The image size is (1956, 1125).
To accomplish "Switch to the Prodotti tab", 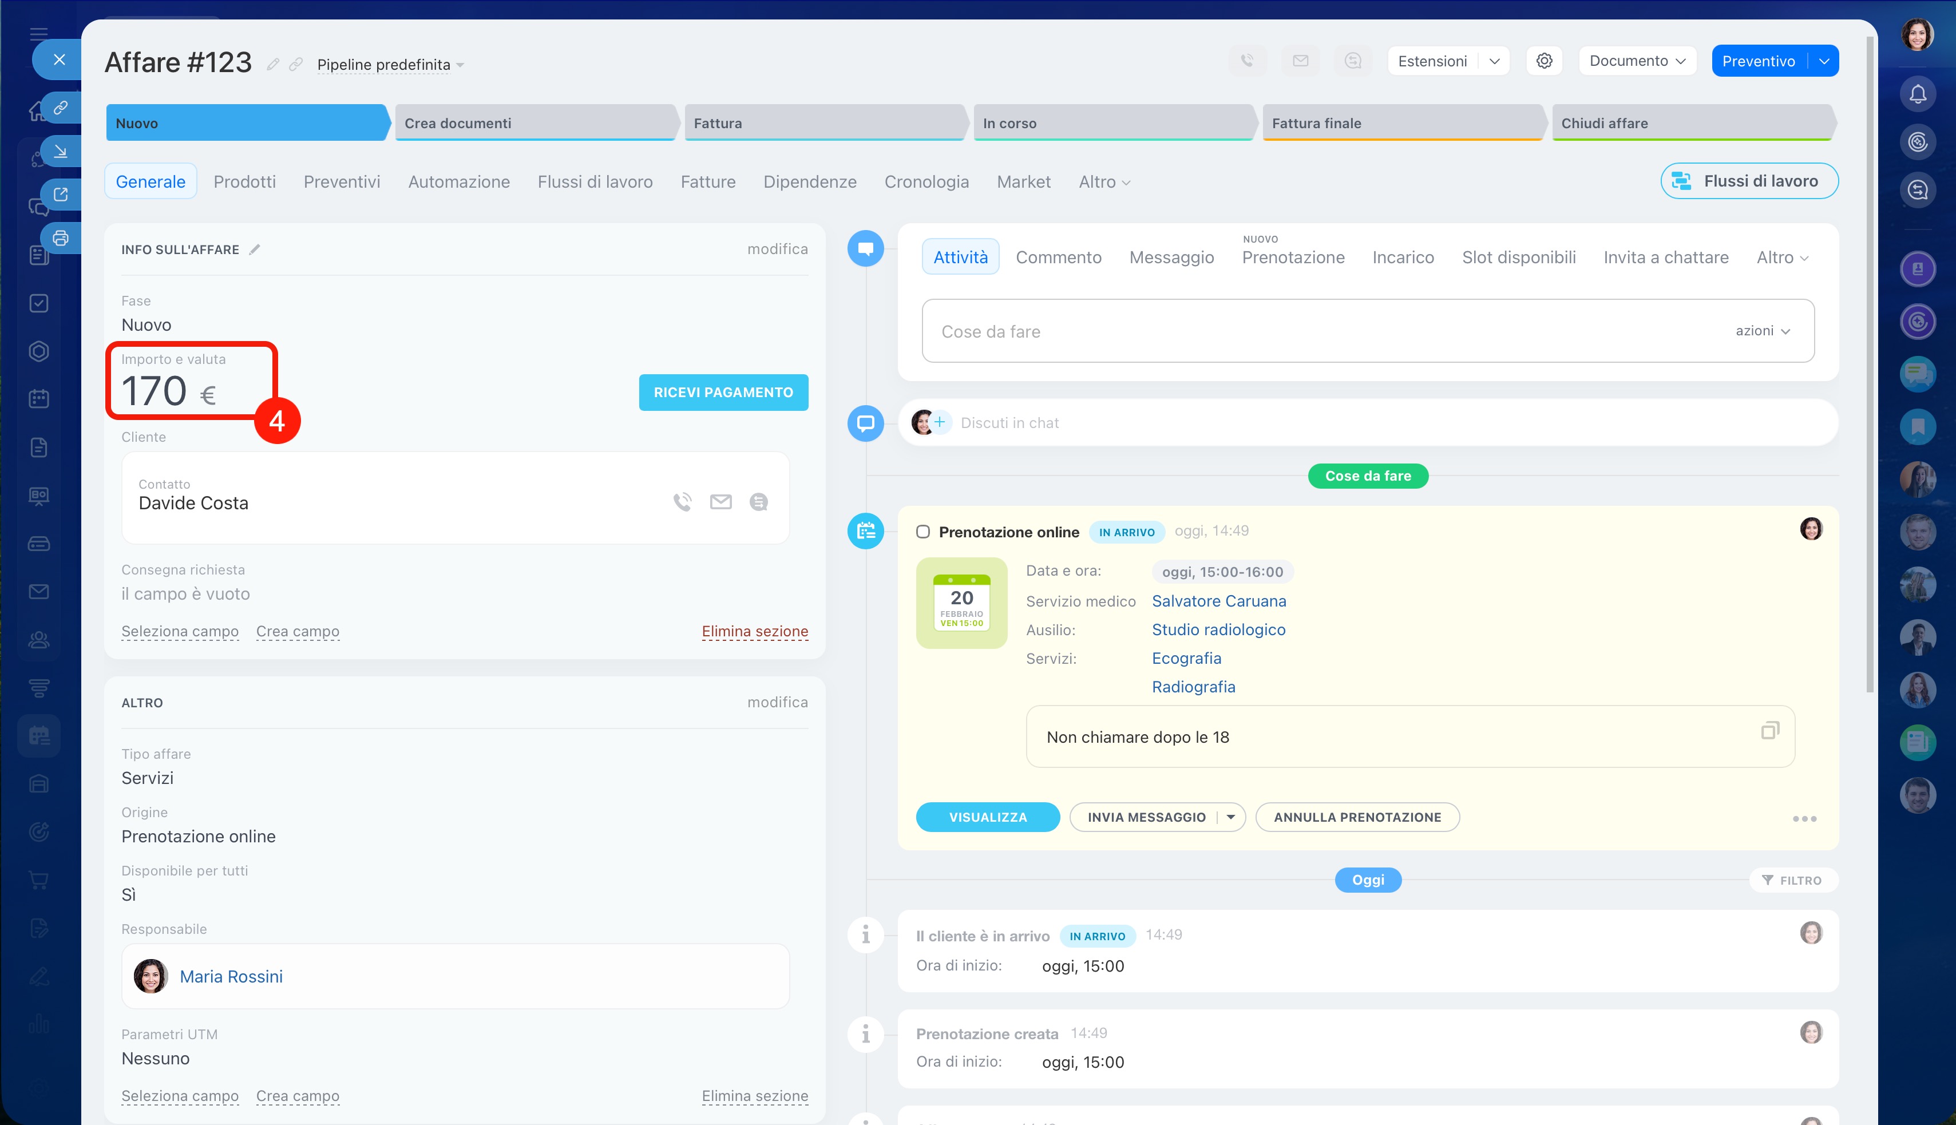I will click(244, 181).
